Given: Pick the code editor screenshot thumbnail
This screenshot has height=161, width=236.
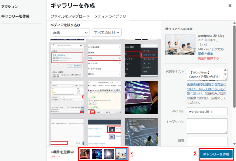Looking at the screenshot, I should point(104,97).
